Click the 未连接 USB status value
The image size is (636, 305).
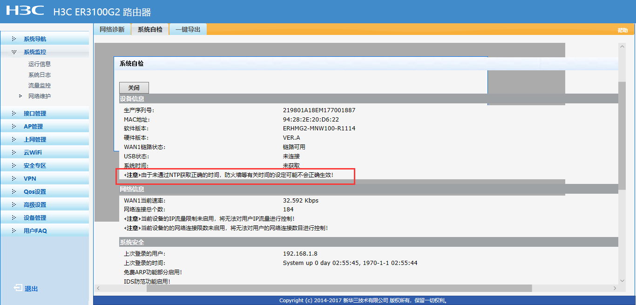[x=291, y=156]
